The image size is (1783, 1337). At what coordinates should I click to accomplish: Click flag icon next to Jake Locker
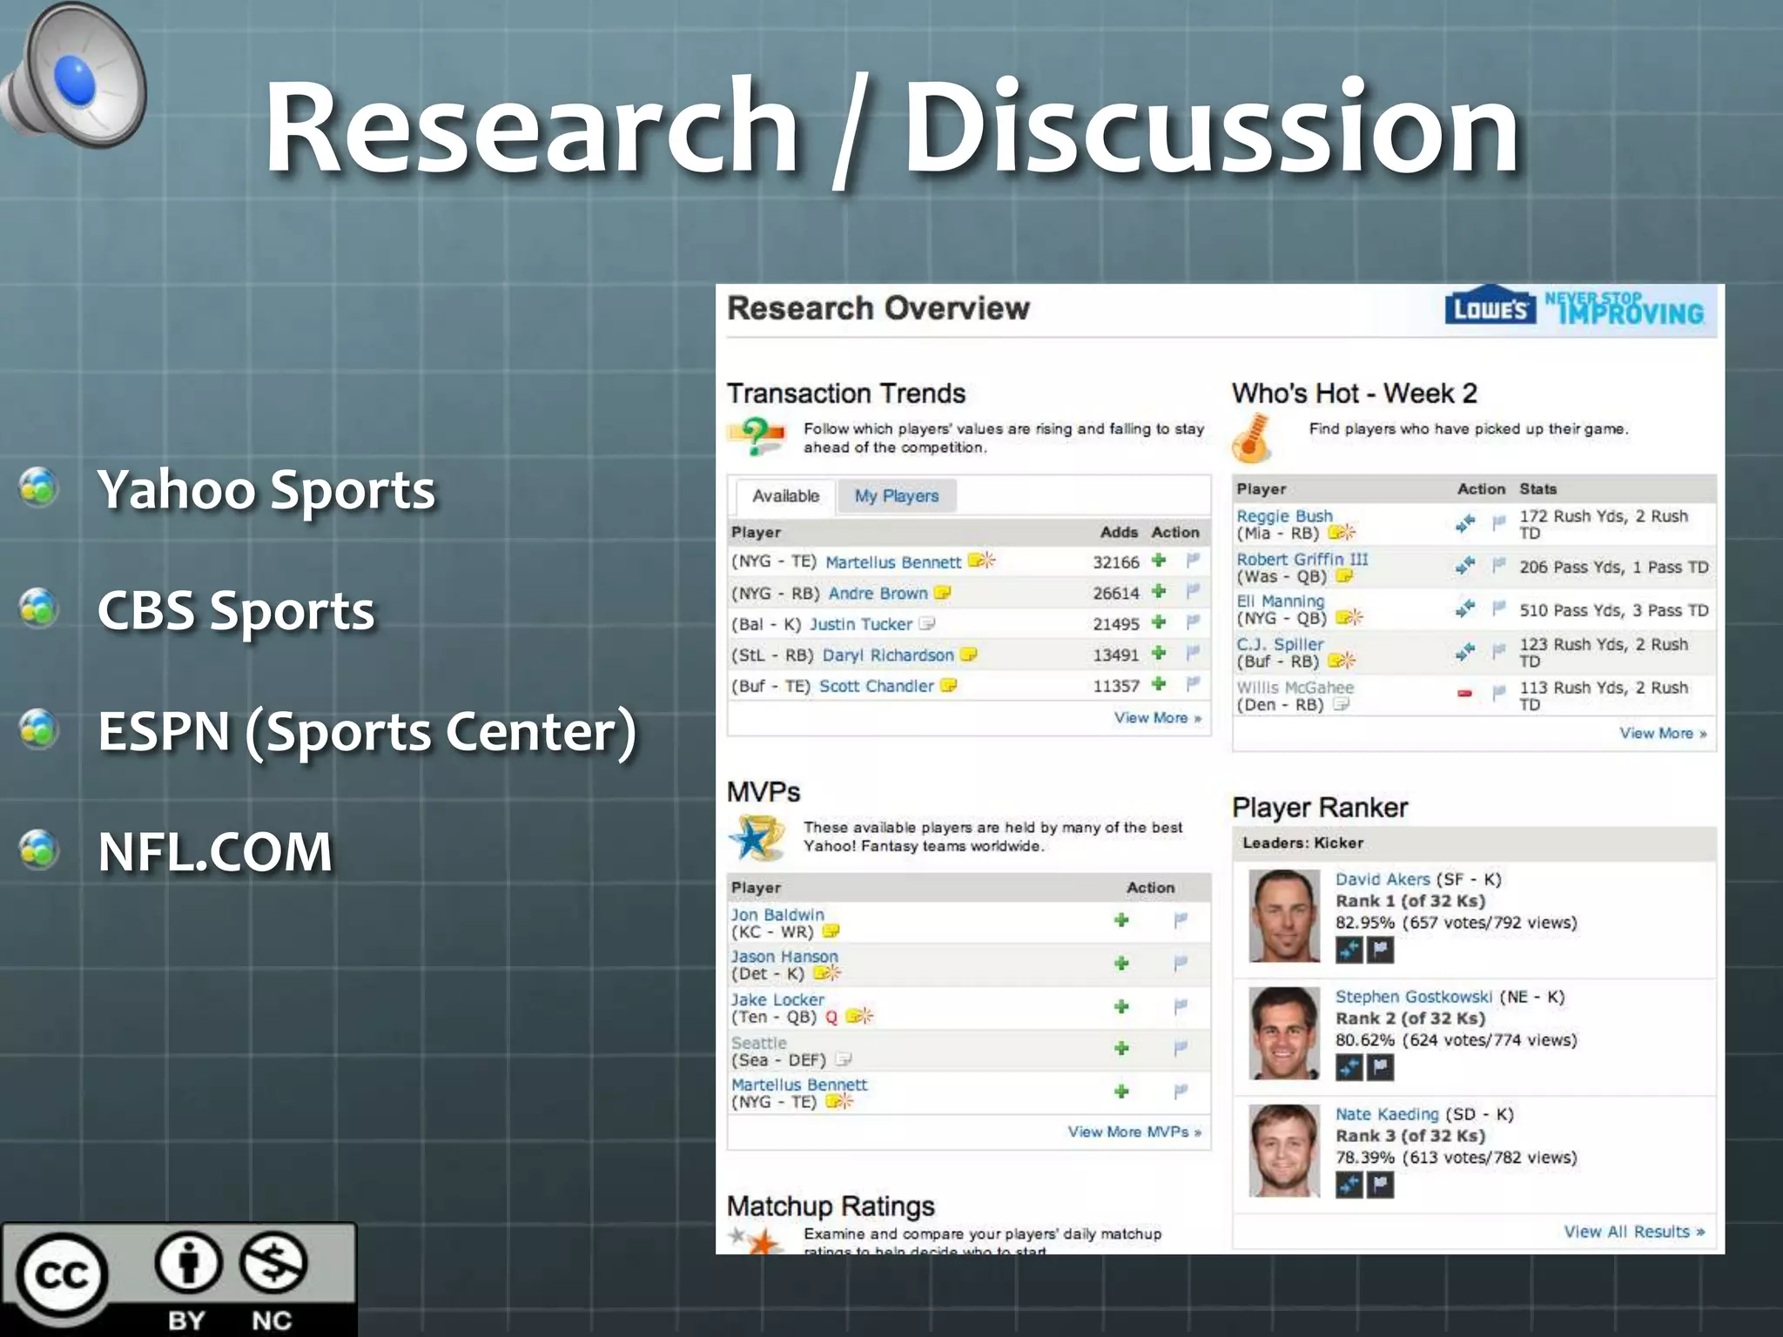[x=1181, y=1007]
